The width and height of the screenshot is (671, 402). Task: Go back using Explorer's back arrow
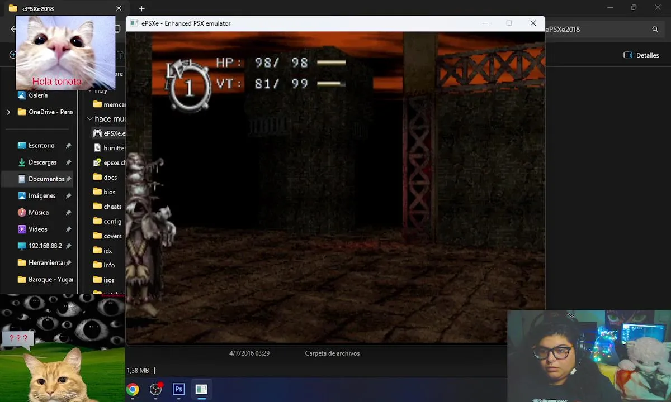point(13,30)
